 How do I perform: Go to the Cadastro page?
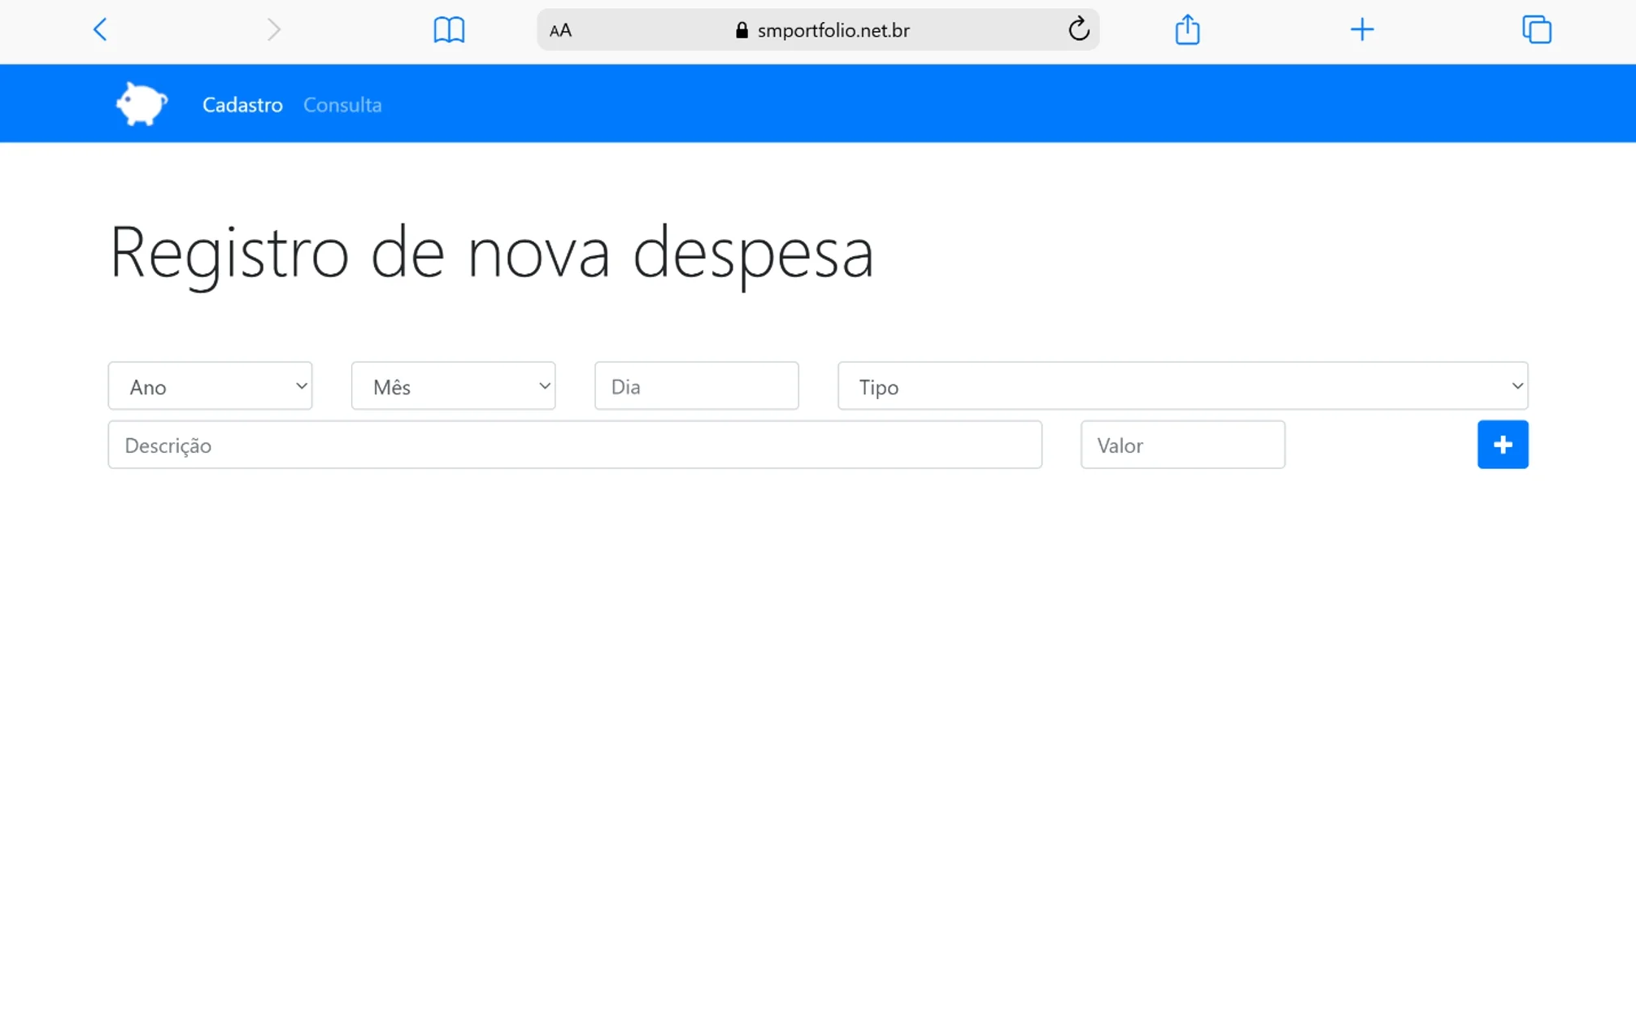(x=242, y=105)
